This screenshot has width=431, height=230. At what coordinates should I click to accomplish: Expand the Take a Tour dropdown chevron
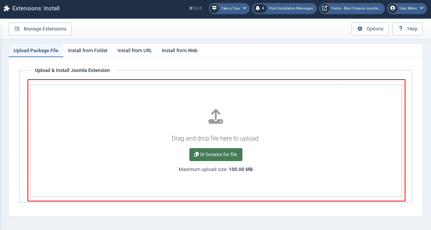pyautogui.click(x=244, y=8)
